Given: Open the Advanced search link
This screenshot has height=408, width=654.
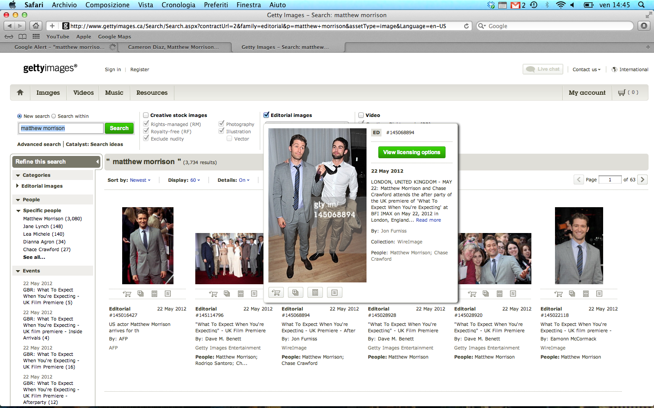Looking at the screenshot, I should point(39,144).
